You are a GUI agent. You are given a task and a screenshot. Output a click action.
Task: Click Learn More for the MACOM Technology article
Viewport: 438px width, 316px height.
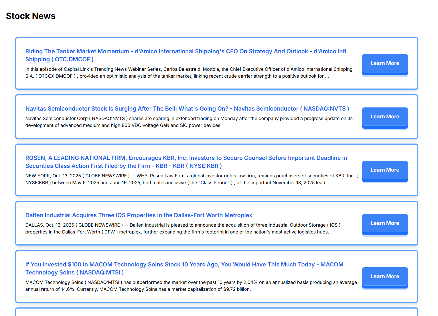(385, 276)
